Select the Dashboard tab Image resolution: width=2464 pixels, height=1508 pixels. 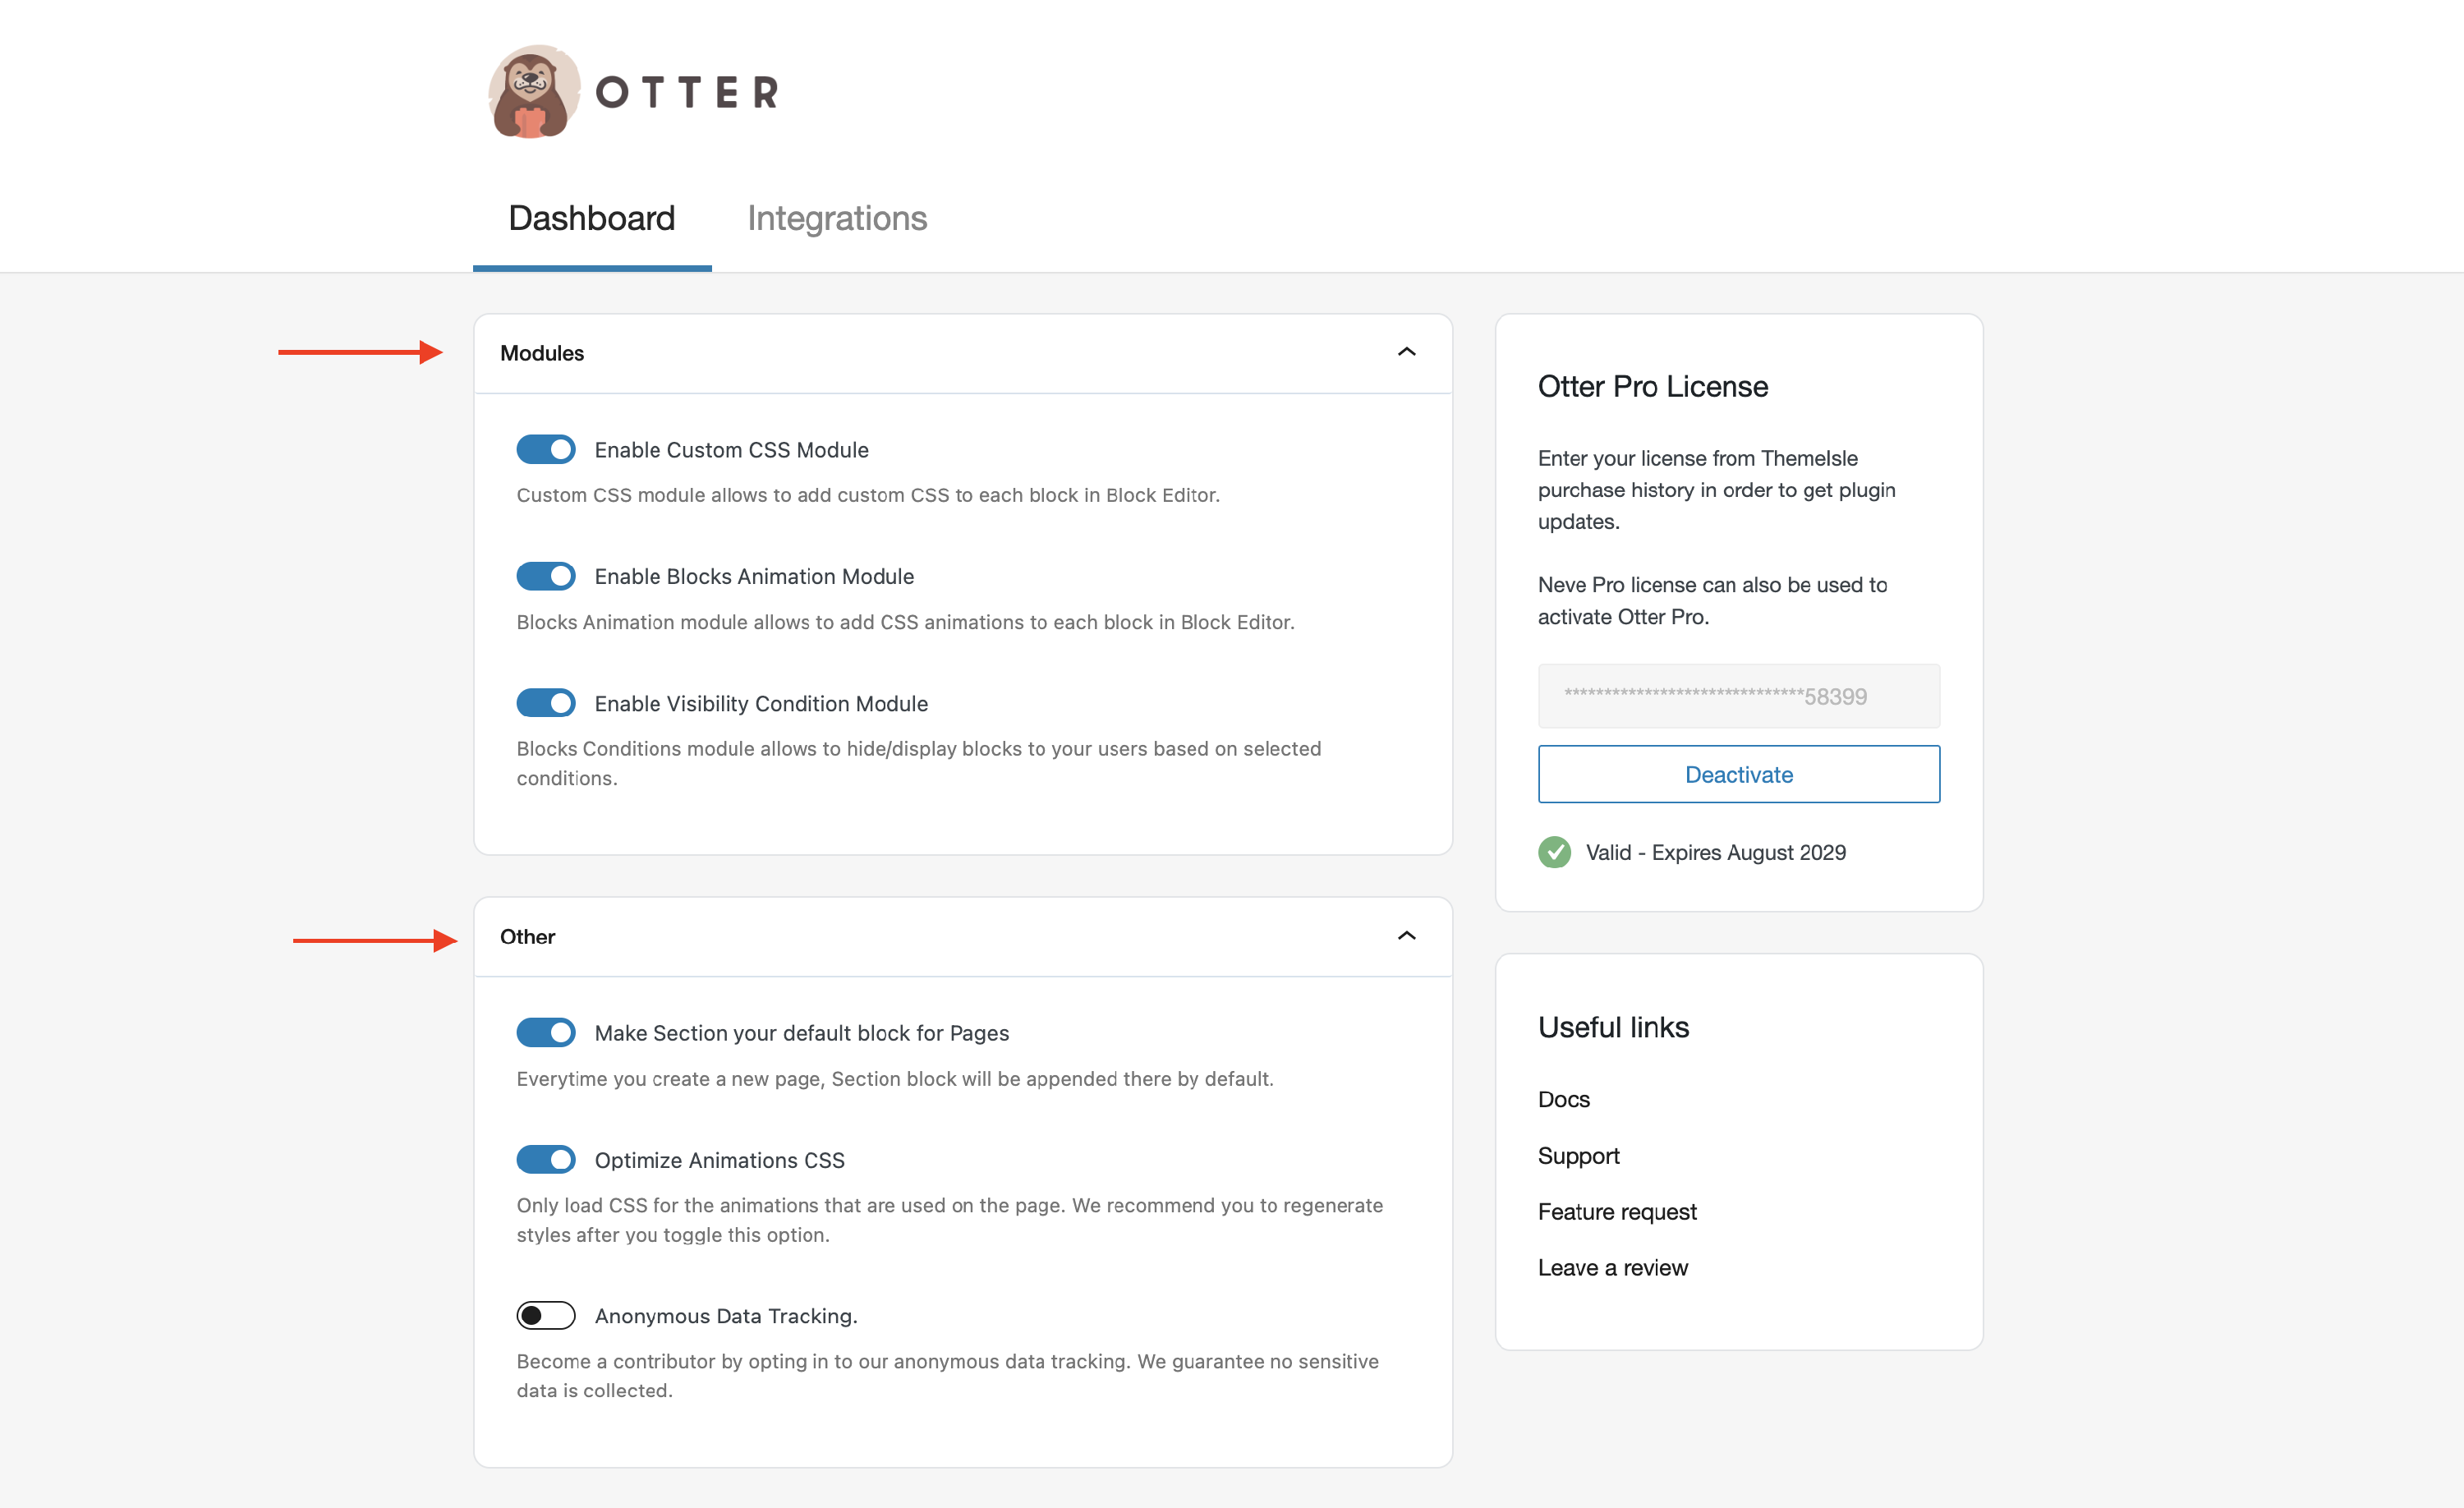(x=591, y=218)
